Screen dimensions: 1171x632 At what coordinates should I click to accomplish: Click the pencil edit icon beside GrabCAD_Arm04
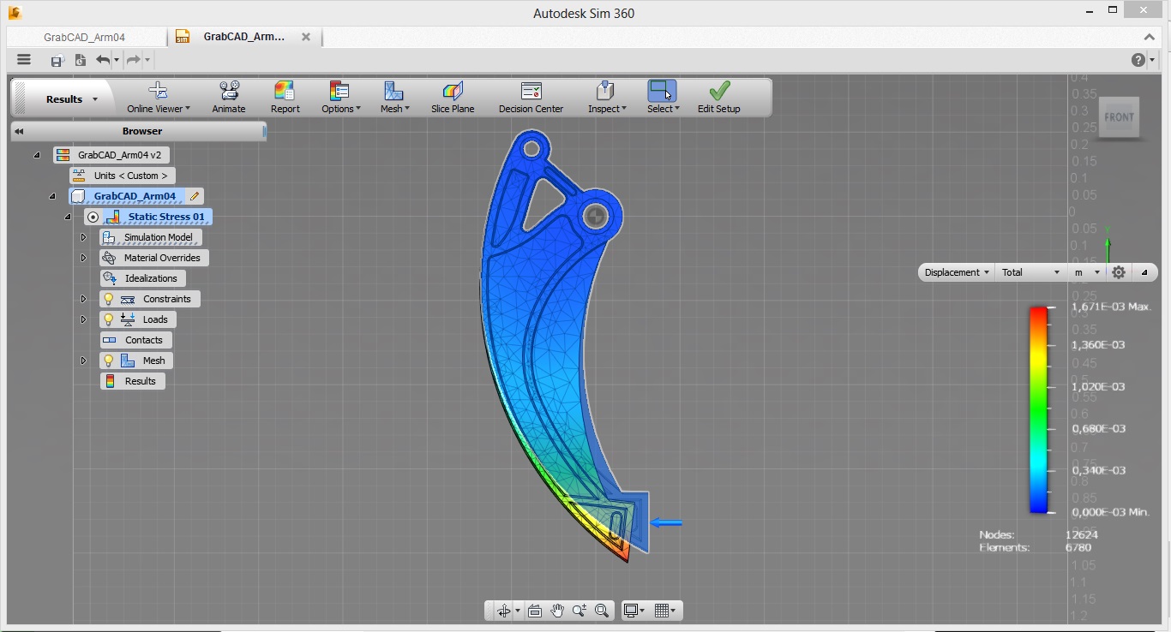[x=195, y=196]
